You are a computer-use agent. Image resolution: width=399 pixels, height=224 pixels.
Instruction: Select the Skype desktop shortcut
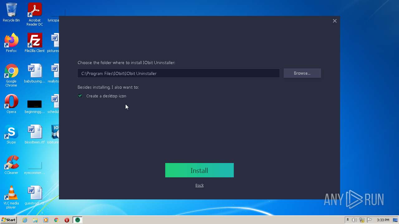pos(11,134)
